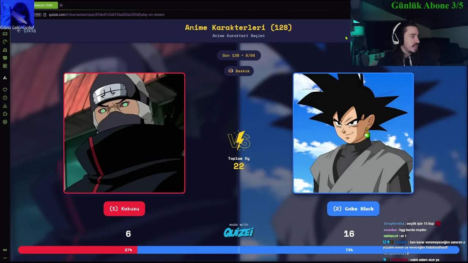Screen dimensions: 468x263
Task: Open the GX Control speedometer icon
Action: (x=5, y=42)
